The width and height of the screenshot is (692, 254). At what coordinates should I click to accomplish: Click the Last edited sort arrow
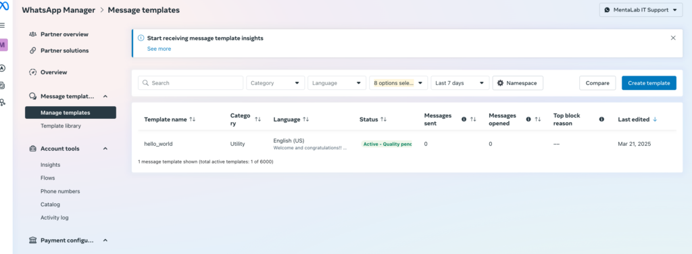point(654,120)
